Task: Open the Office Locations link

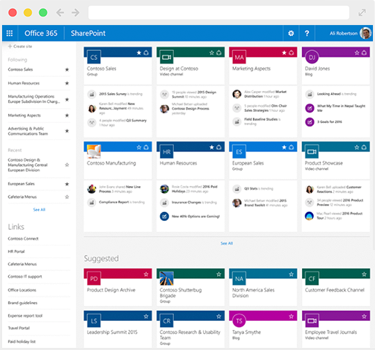Action: [22, 290]
